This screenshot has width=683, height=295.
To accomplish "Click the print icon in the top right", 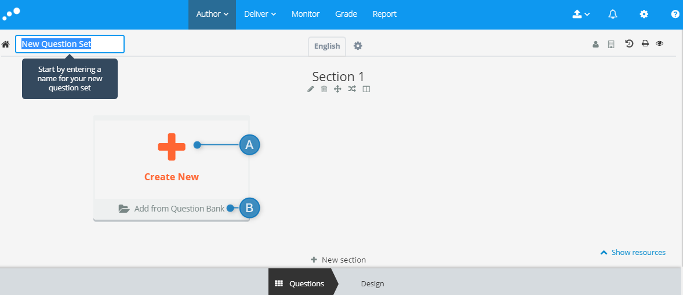I will coord(645,43).
